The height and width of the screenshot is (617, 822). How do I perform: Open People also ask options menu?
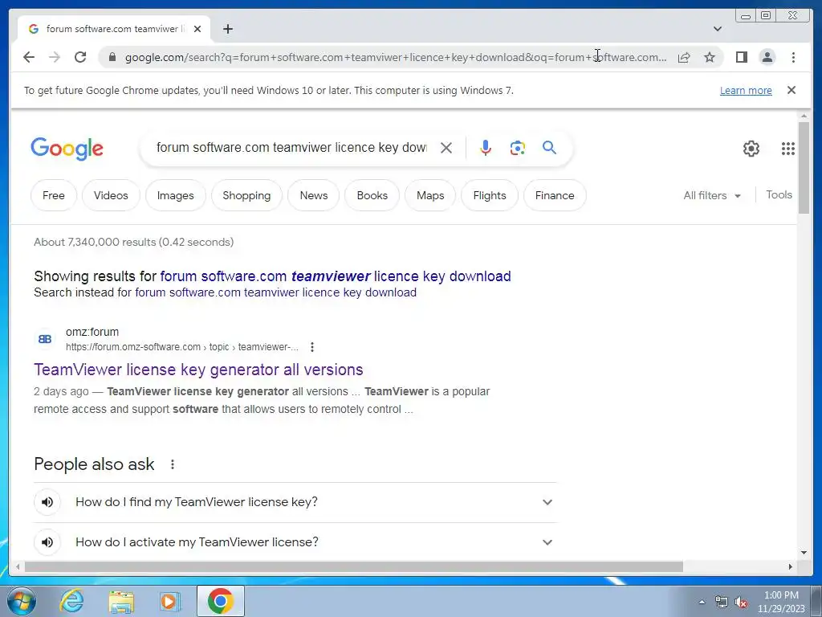(172, 464)
